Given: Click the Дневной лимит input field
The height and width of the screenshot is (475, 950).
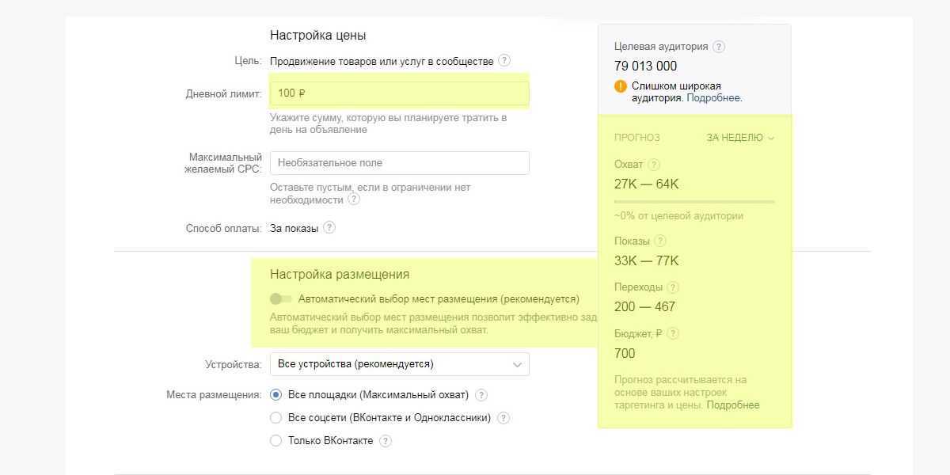Looking at the screenshot, I should click(x=399, y=93).
